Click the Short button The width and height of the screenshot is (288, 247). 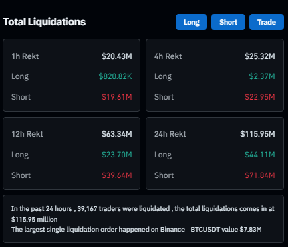228,22
